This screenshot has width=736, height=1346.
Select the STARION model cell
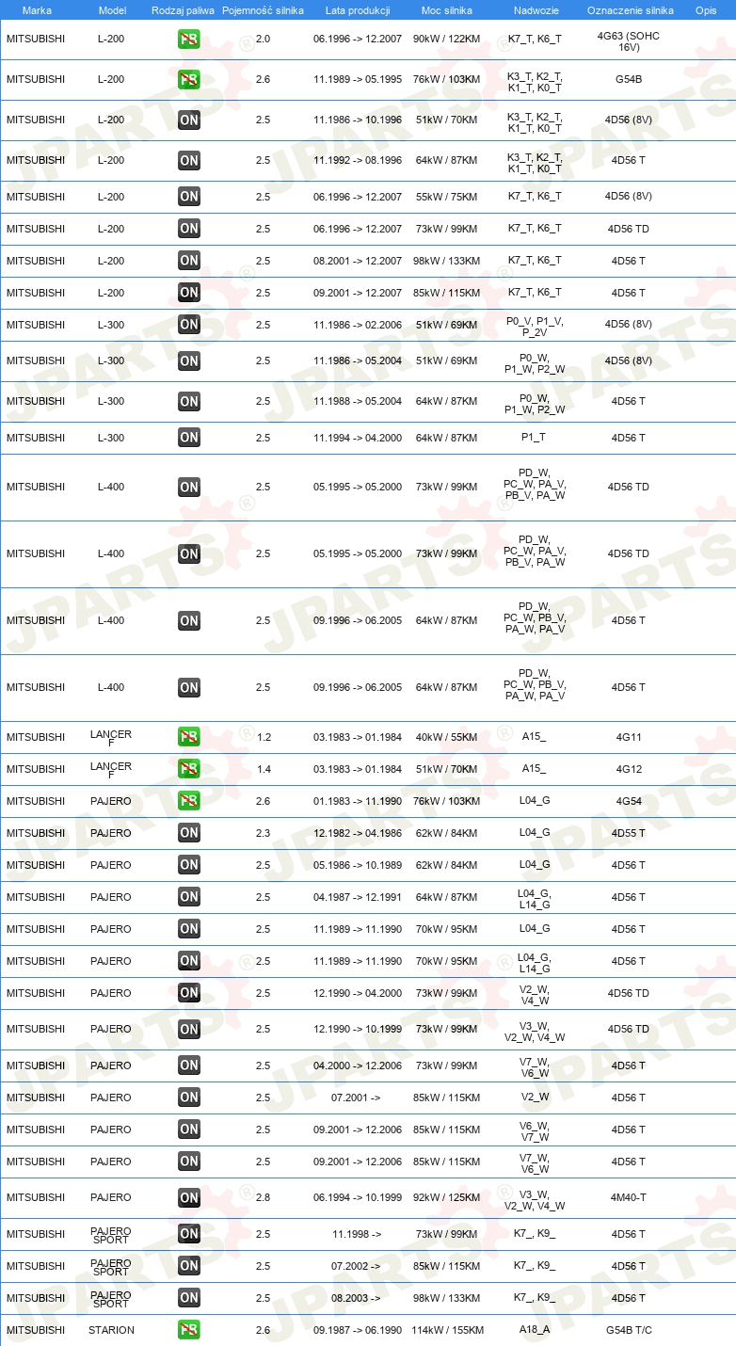click(x=111, y=1330)
